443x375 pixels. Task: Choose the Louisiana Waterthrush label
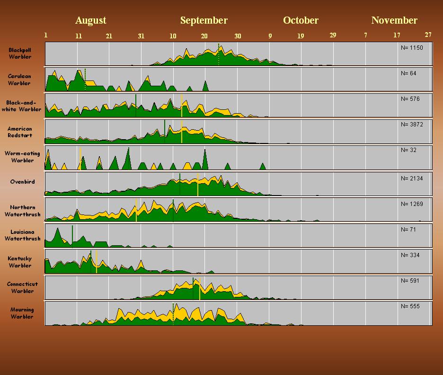coord(22,235)
